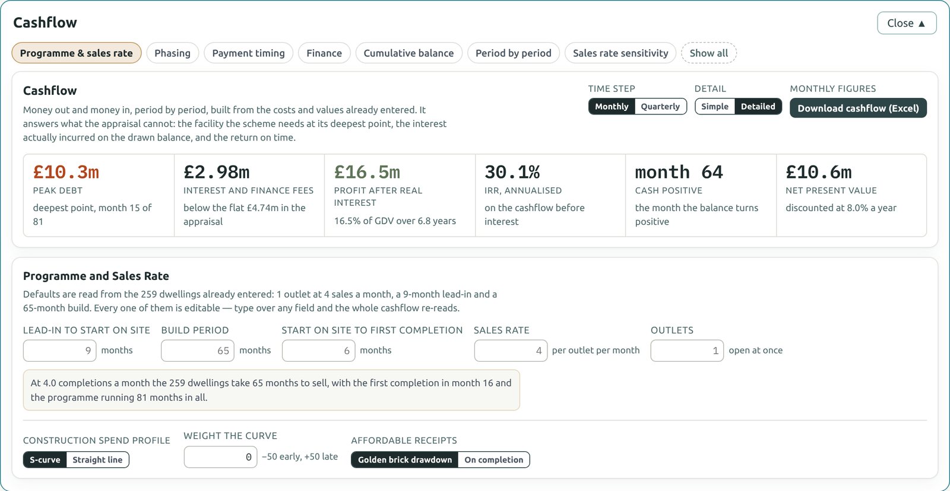Click the £16.5m profit figure
The image size is (950, 491).
(x=367, y=172)
